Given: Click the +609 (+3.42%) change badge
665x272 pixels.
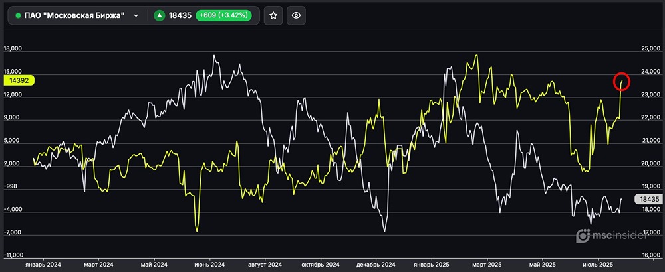Looking at the screenshot, I should pos(223,16).
